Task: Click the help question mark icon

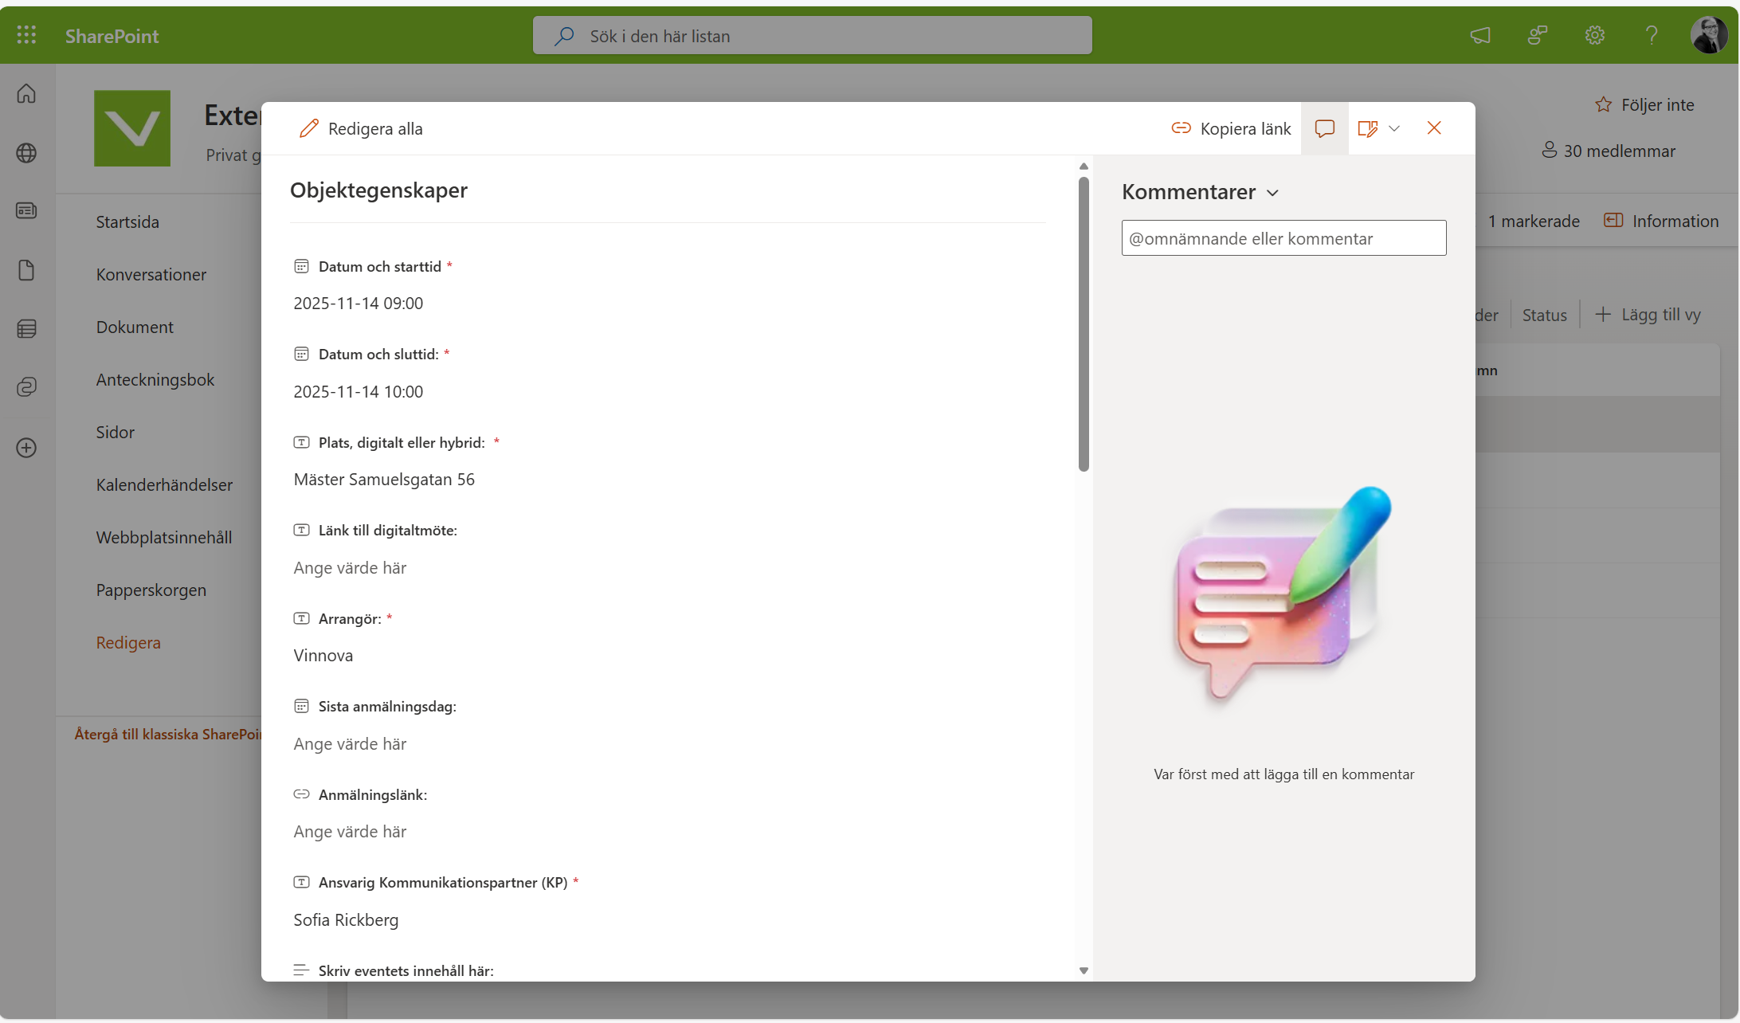Action: pyautogui.click(x=1652, y=35)
